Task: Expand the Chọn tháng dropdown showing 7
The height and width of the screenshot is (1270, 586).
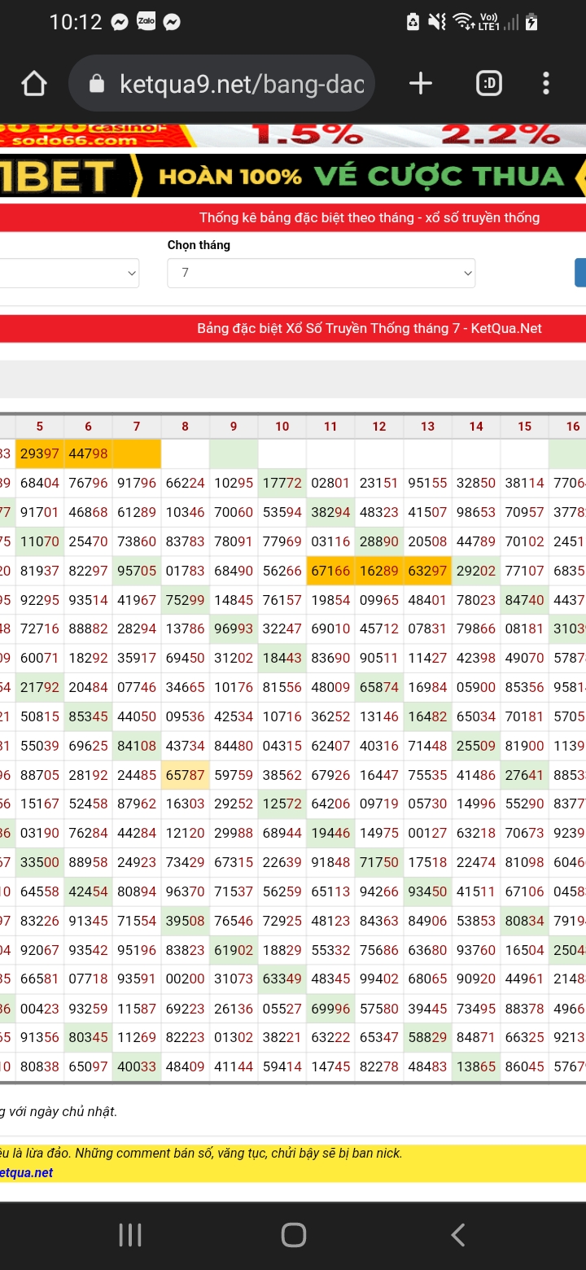Action: [x=321, y=273]
